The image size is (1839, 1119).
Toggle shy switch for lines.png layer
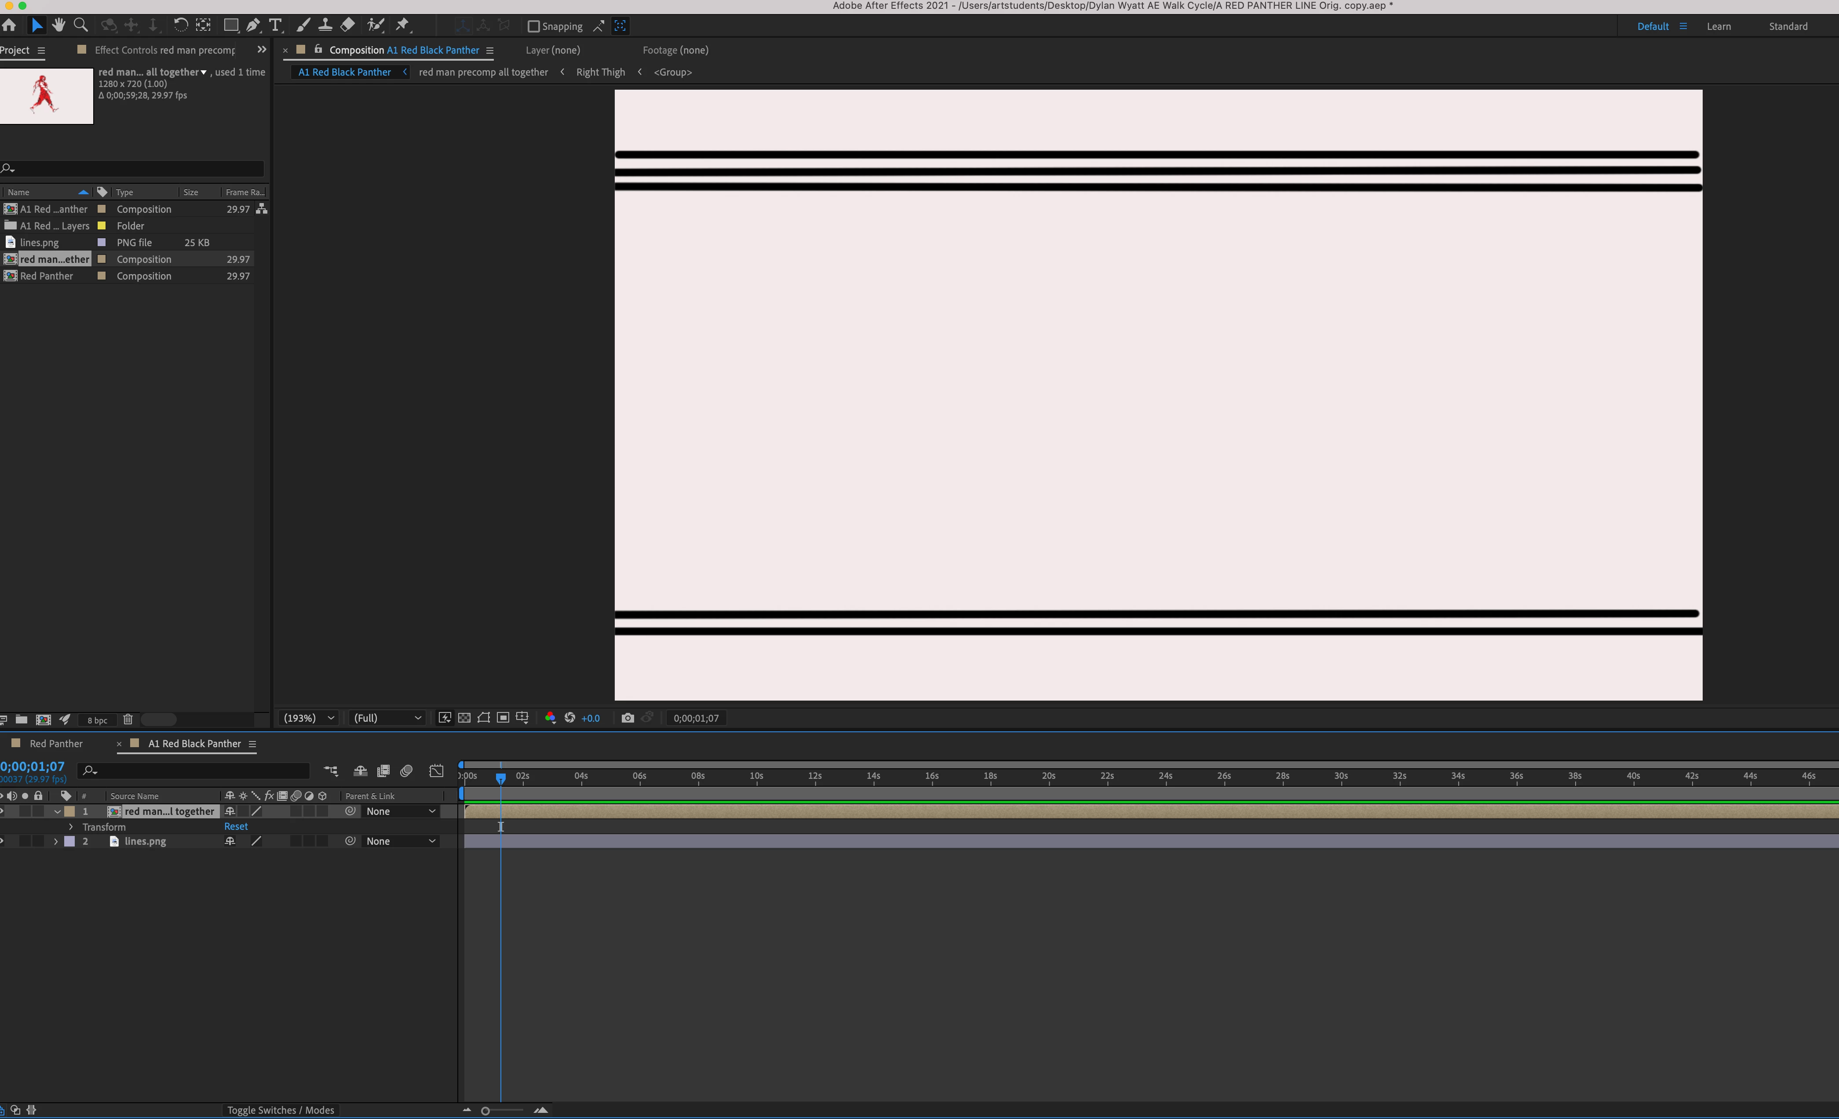[x=230, y=841]
